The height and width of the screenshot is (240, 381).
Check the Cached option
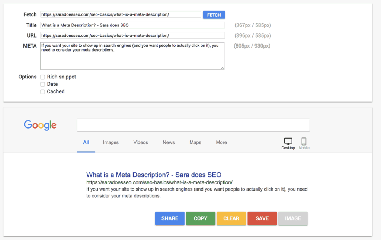(x=42, y=91)
